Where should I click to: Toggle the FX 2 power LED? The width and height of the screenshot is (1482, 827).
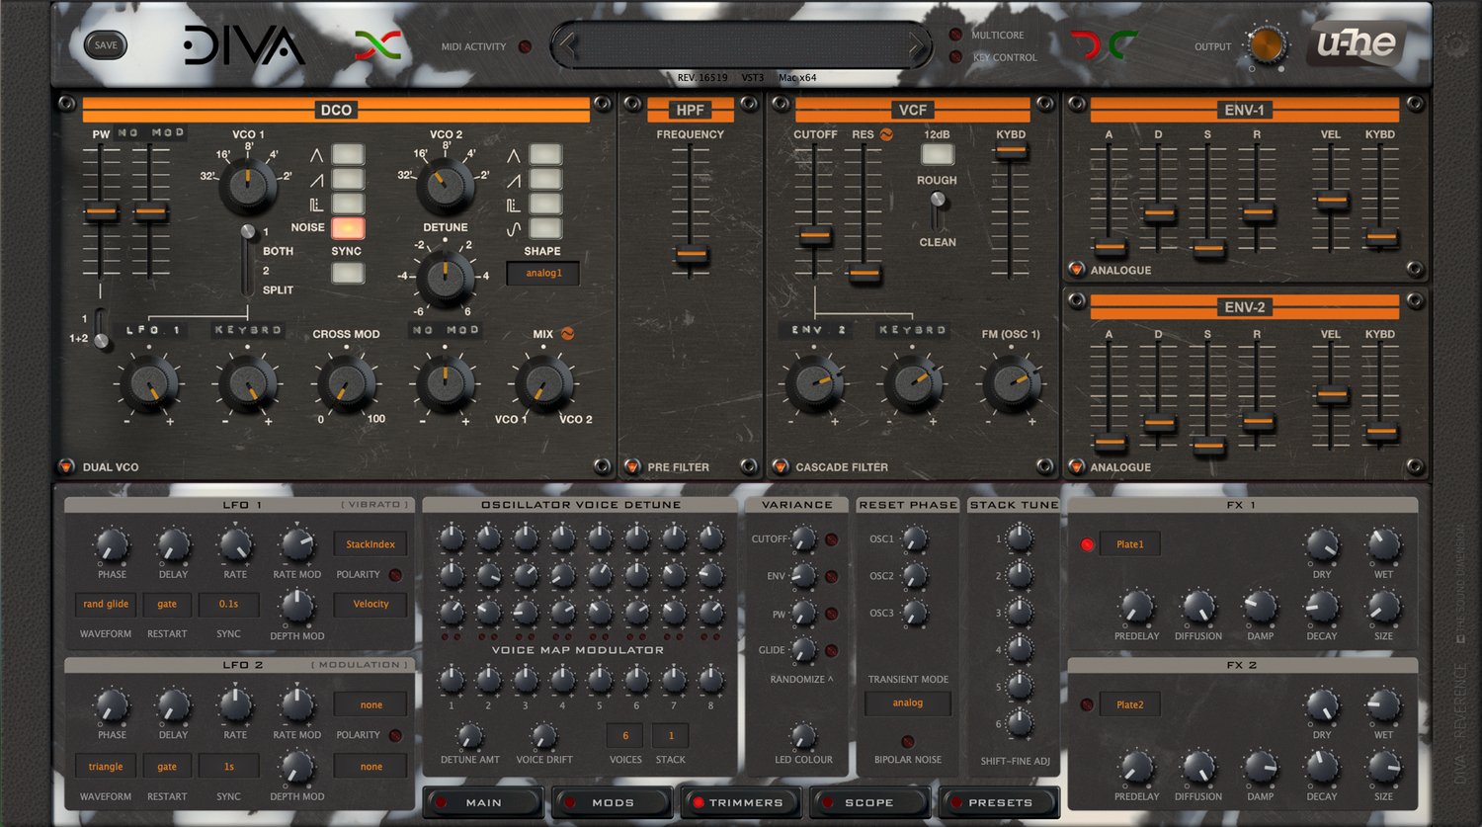coord(1087,704)
